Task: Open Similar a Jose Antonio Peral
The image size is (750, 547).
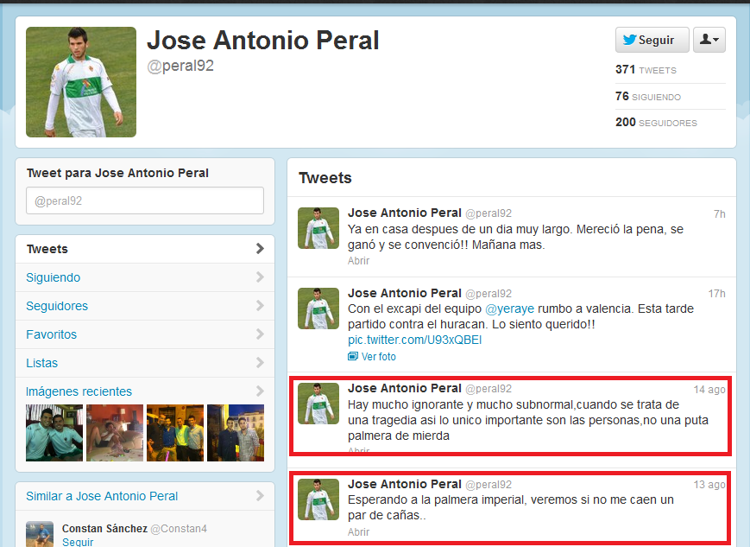Action: click(x=102, y=496)
